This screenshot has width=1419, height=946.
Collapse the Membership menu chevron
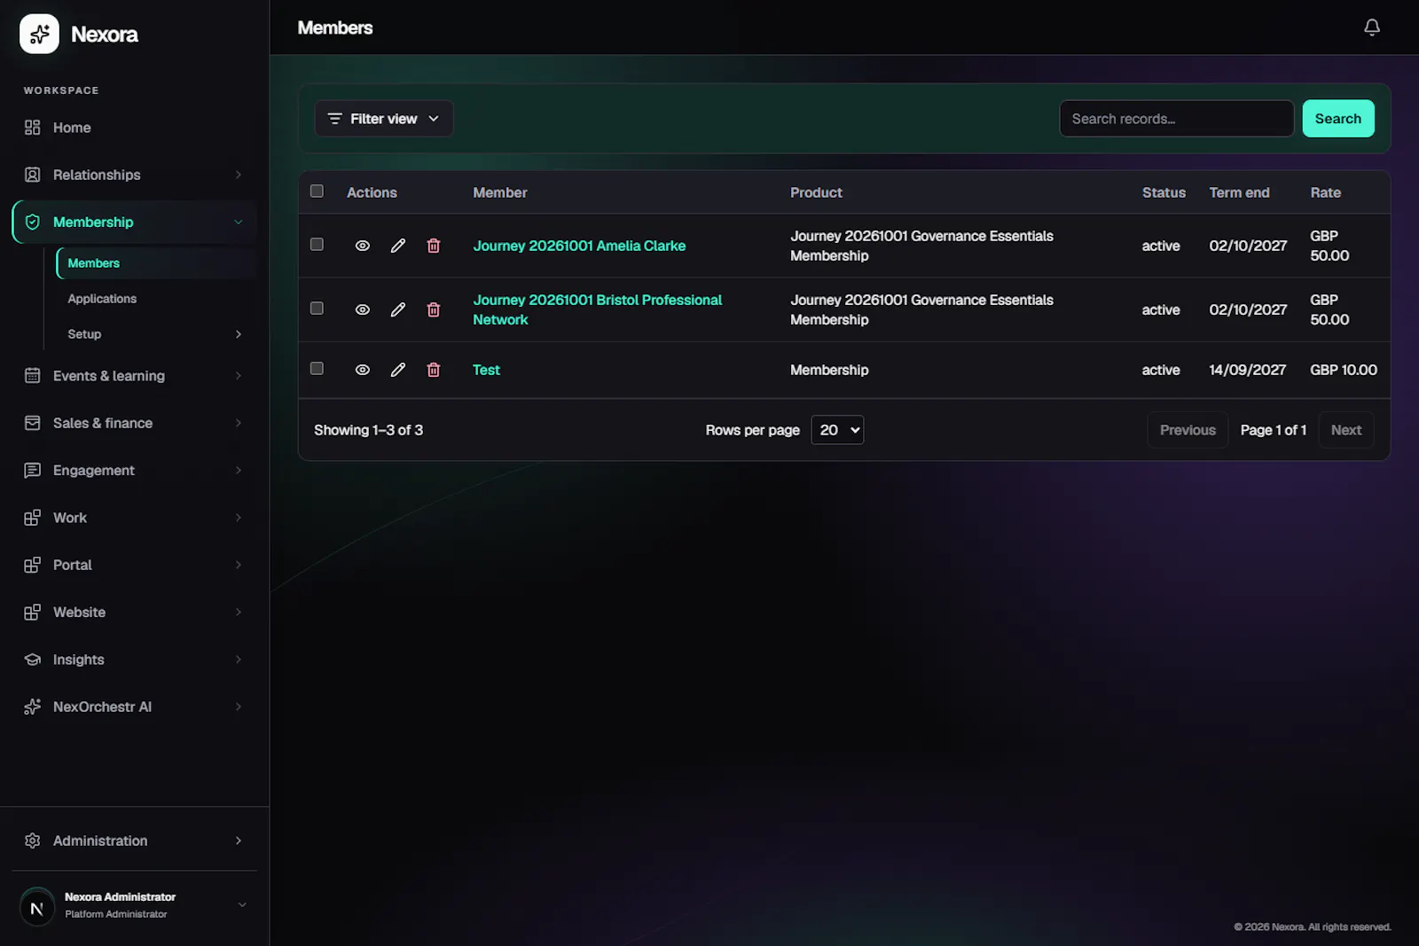tap(238, 222)
